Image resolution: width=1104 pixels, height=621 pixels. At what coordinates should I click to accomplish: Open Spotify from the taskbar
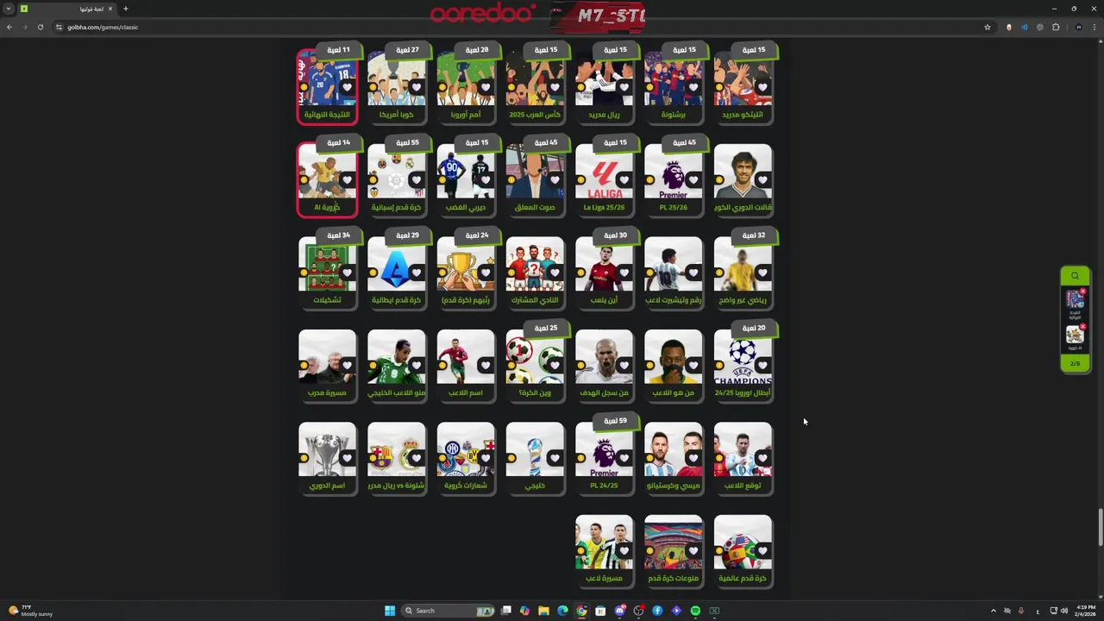point(695,611)
